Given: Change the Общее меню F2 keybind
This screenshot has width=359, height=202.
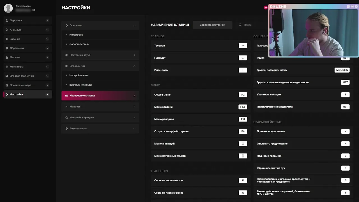Looking at the screenshot, I should pyautogui.click(x=243, y=95).
